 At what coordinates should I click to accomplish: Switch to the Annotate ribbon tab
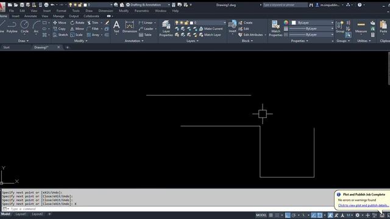30,16
